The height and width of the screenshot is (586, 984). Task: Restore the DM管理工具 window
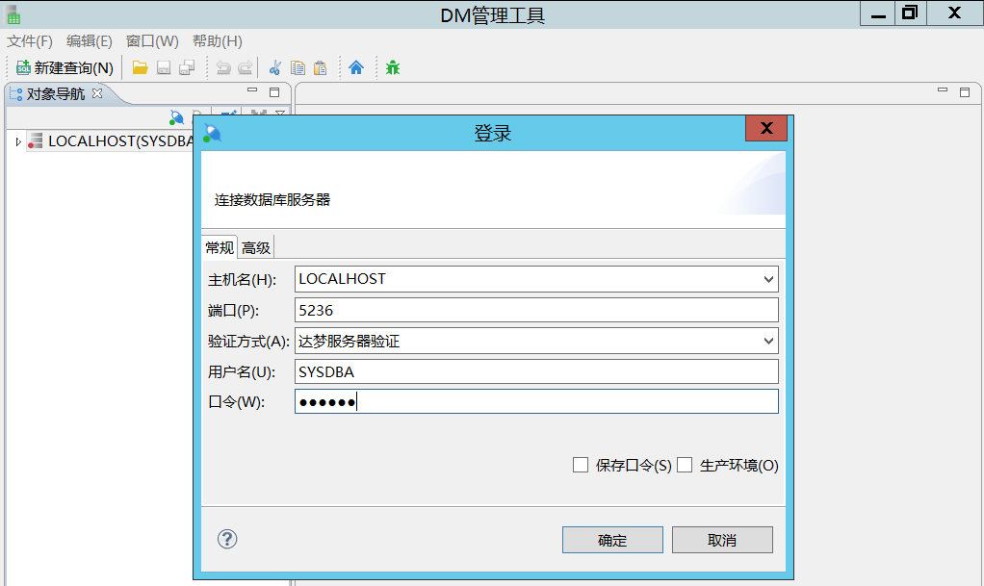point(910,13)
